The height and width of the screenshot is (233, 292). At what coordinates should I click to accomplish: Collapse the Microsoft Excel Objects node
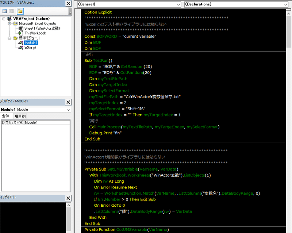pyautogui.click(x=9, y=23)
